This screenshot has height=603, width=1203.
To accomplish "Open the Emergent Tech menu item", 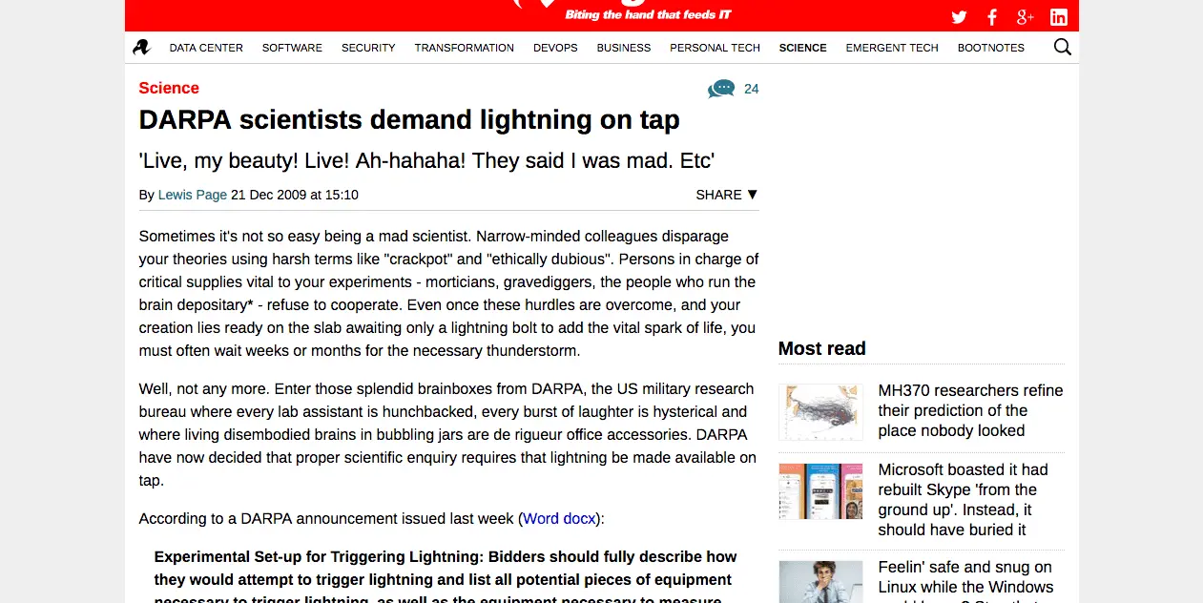I will (892, 48).
